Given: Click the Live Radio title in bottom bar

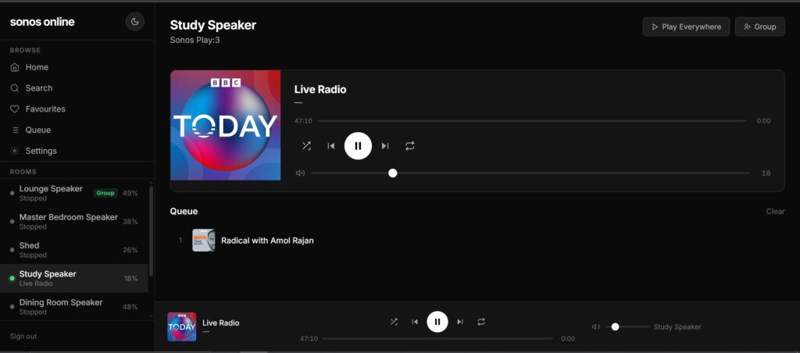Looking at the screenshot, I should (x=221, y=323).
